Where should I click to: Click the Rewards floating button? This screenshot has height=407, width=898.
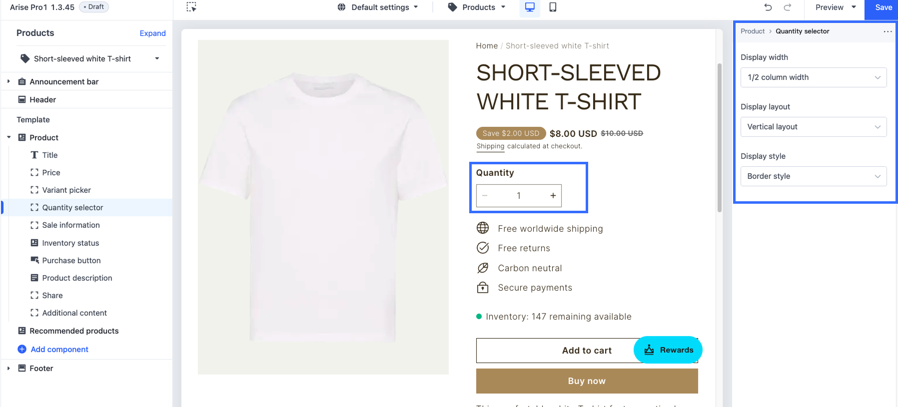pos(668,350)
